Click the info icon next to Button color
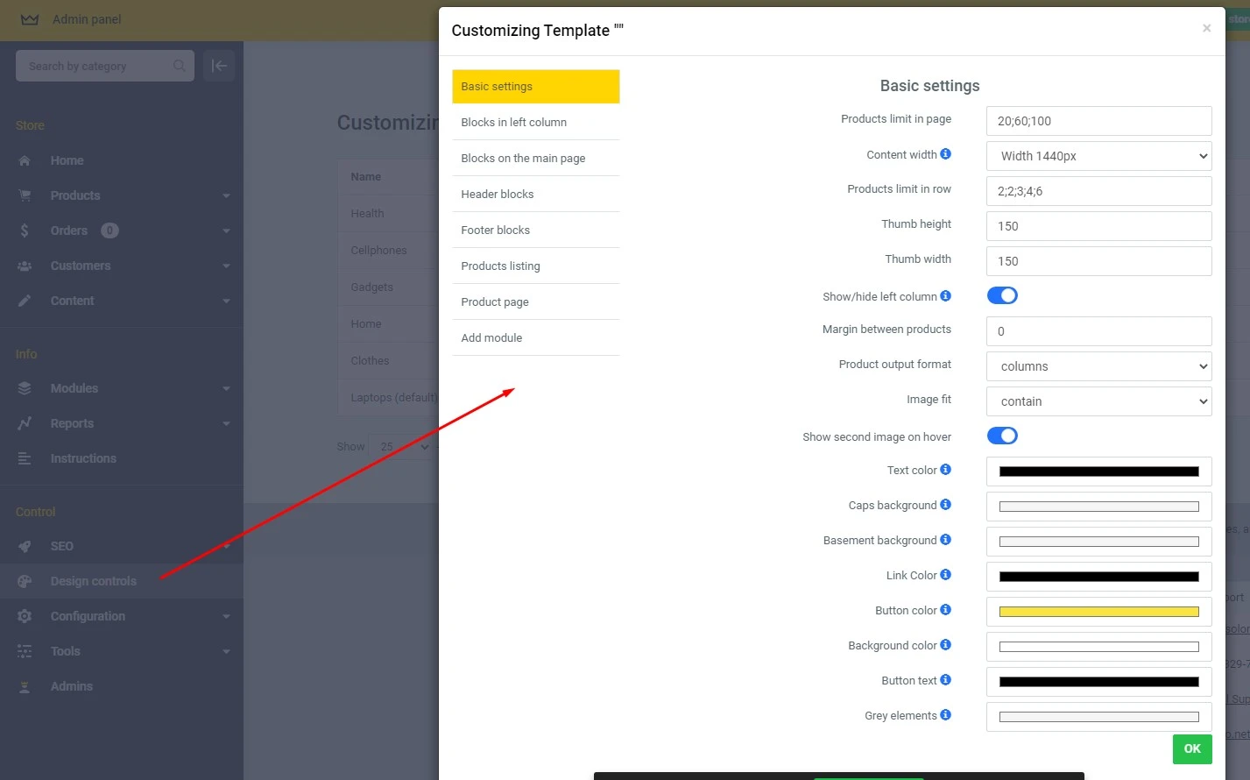The width and height of the screenshot is (1250, 780). (x=945, y=610)
